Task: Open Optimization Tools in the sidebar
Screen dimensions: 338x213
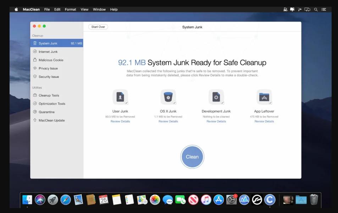Action: click(57, 104)
